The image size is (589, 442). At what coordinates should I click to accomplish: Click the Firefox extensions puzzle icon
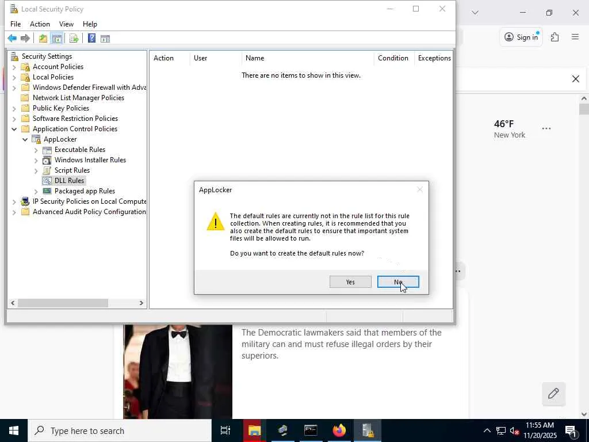click(555, 37)
